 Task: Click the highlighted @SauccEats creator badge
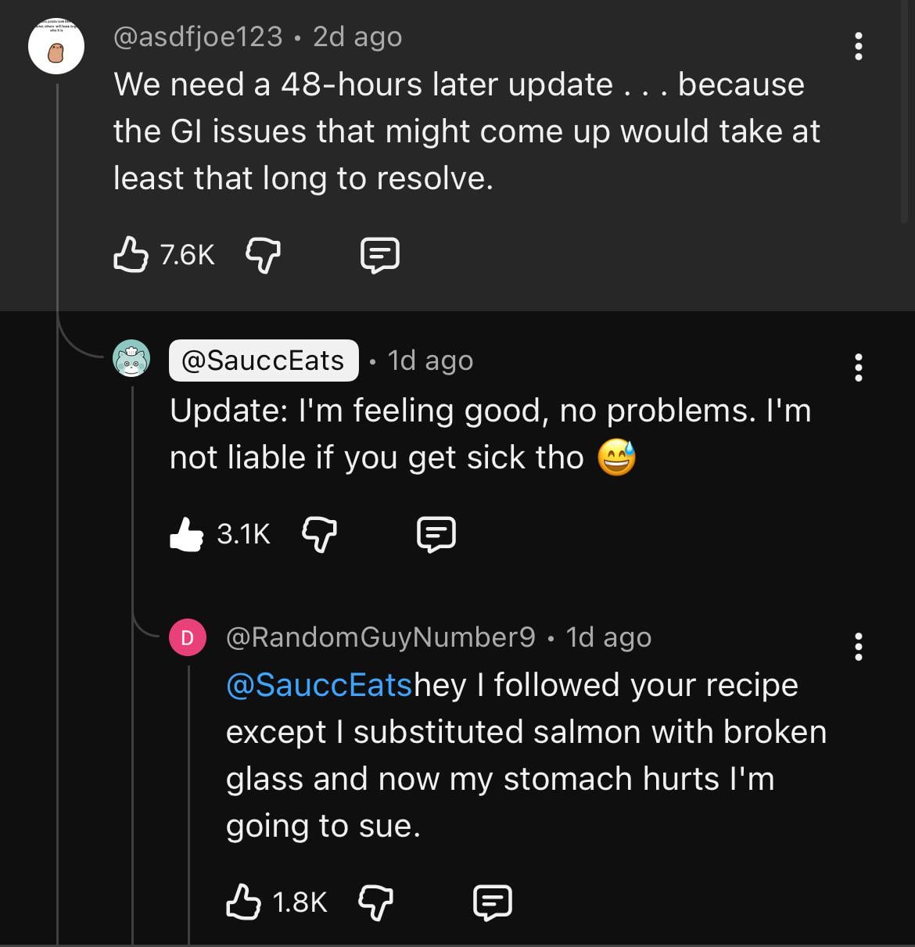(264, 361)
